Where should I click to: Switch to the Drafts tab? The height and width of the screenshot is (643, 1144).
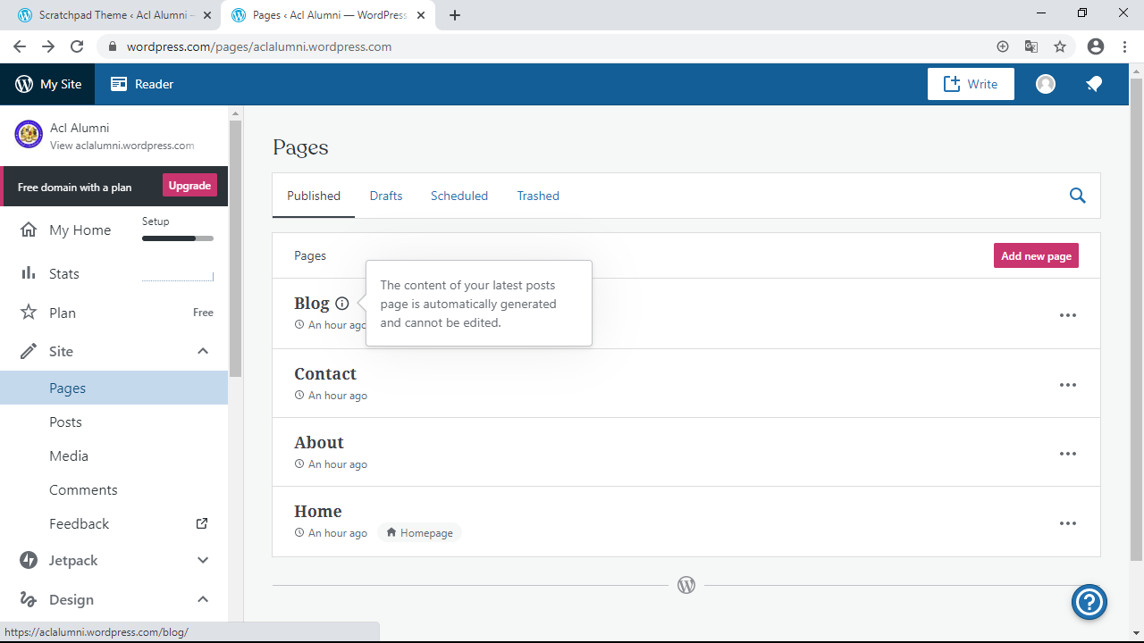tap(386, 196)
